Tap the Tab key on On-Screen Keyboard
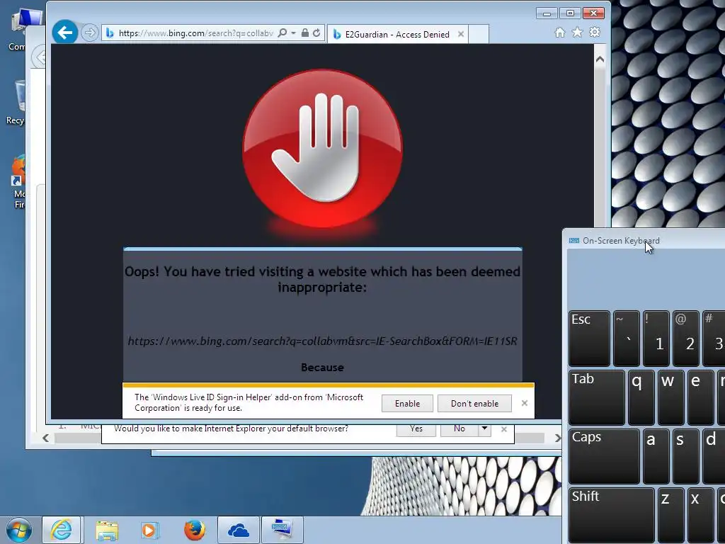The width and height of the screenshot is (725, 544). [x=596, y=397]
